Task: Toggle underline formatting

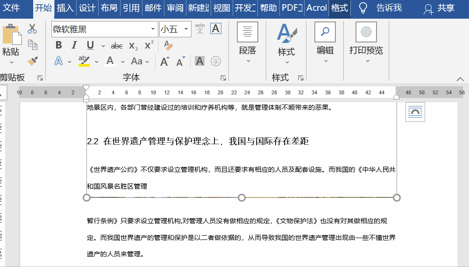Action: coord(90,45)
